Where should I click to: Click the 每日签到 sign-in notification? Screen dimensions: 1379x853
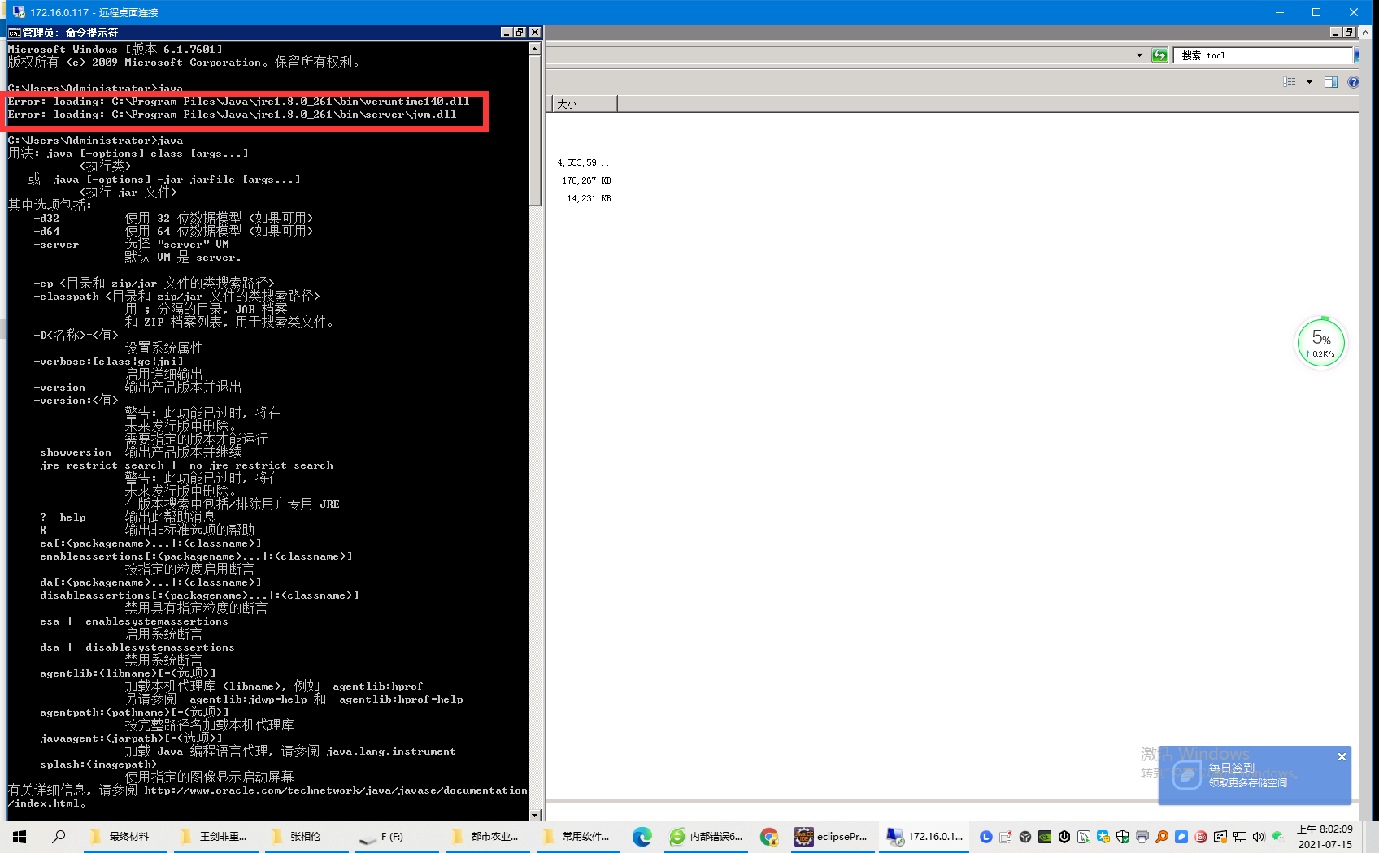coord(1255,775)
